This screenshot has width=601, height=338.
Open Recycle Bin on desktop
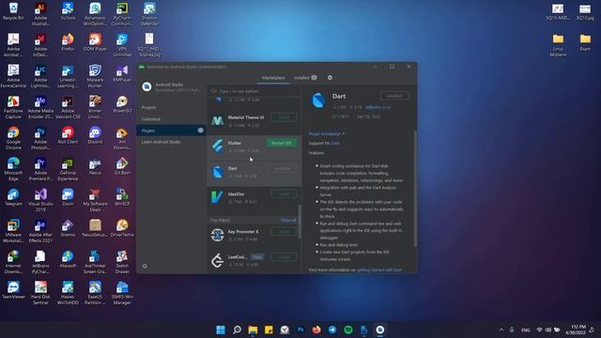[x=13, y=11]
